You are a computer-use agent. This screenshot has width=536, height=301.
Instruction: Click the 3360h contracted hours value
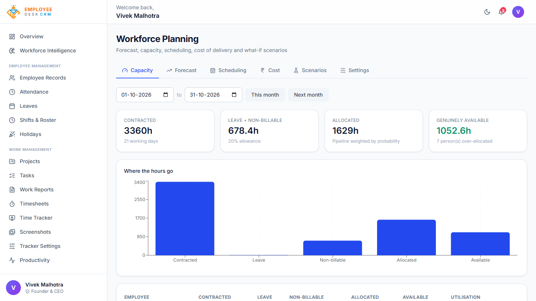[x=138, y=131]
